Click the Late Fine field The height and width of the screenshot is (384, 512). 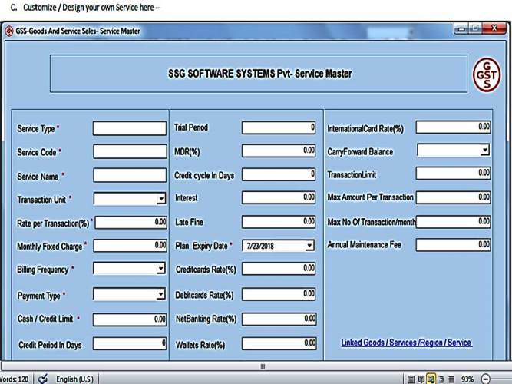point(279,222)
